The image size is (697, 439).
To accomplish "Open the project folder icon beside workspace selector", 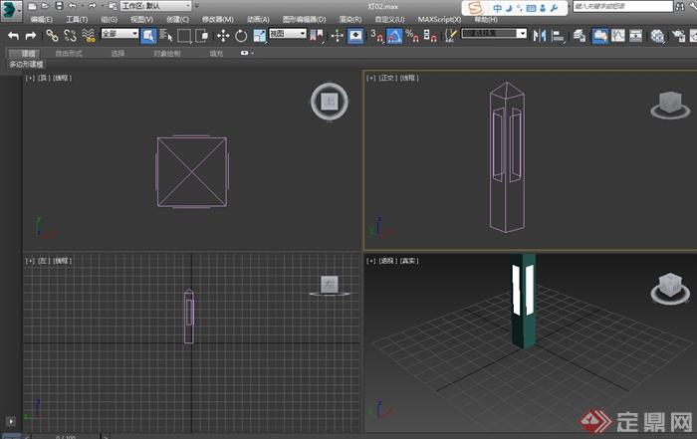I will click(x=113, y=6).
